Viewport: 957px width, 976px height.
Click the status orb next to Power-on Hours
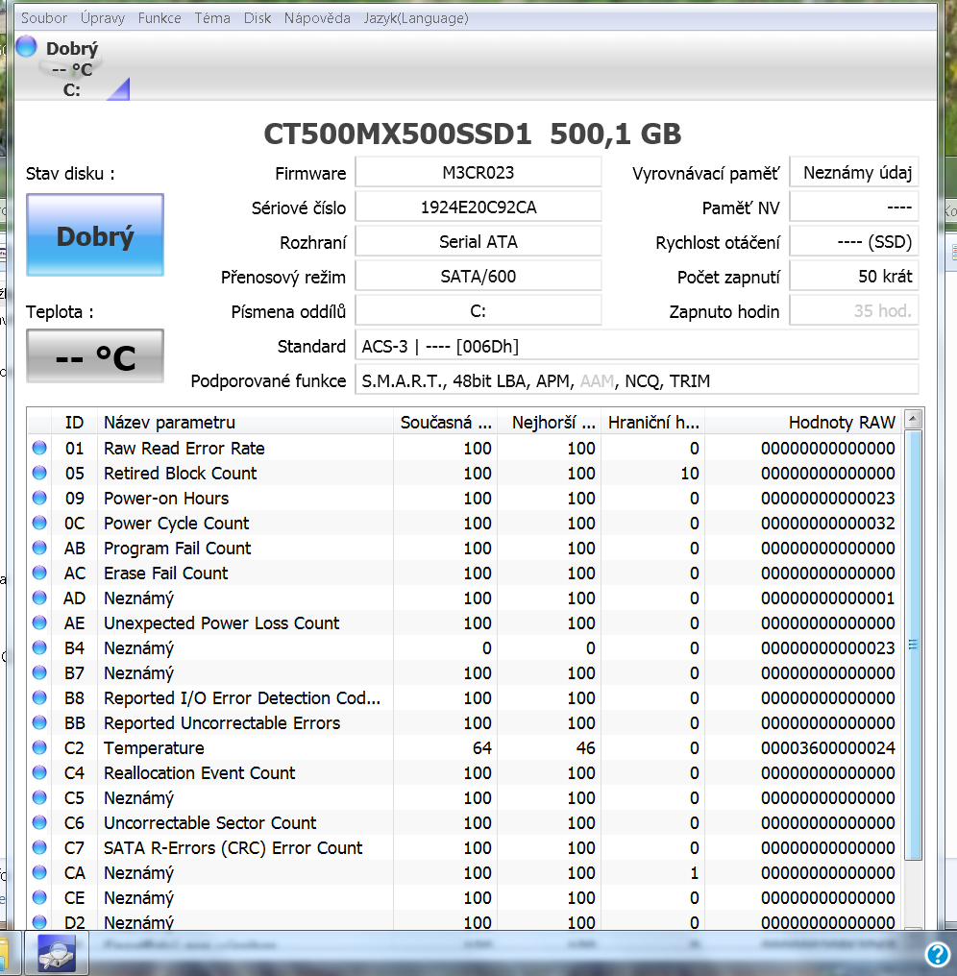(39, 498)
